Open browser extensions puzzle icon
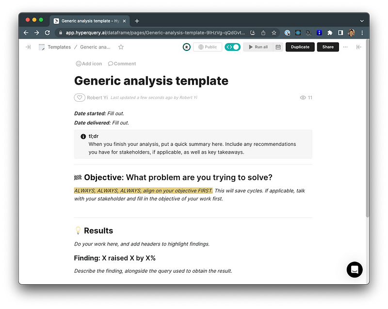This screenshot has width=388, height=309. click(x=330, y=33)
